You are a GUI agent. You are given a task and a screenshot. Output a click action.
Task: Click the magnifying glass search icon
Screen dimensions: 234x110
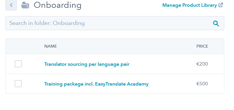click(216, 23)
